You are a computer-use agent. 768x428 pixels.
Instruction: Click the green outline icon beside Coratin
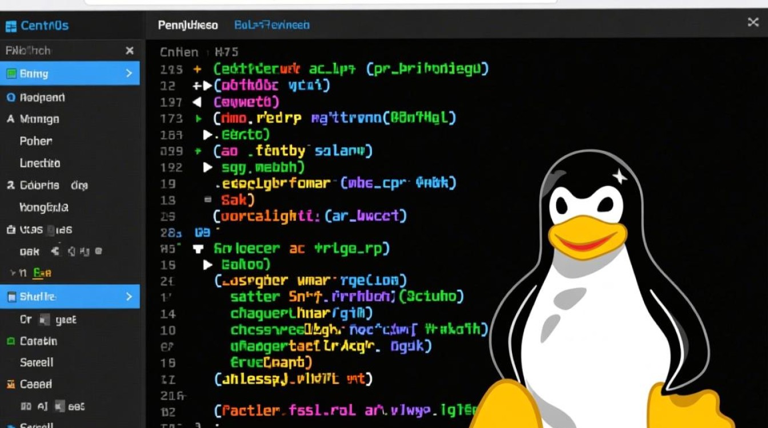[10, 341]
